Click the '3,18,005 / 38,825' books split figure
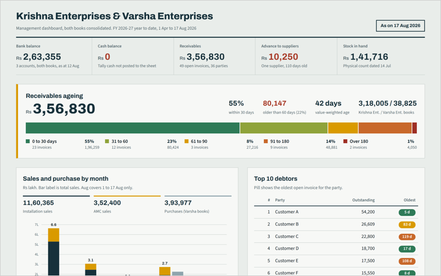 (x=388, y=103)
